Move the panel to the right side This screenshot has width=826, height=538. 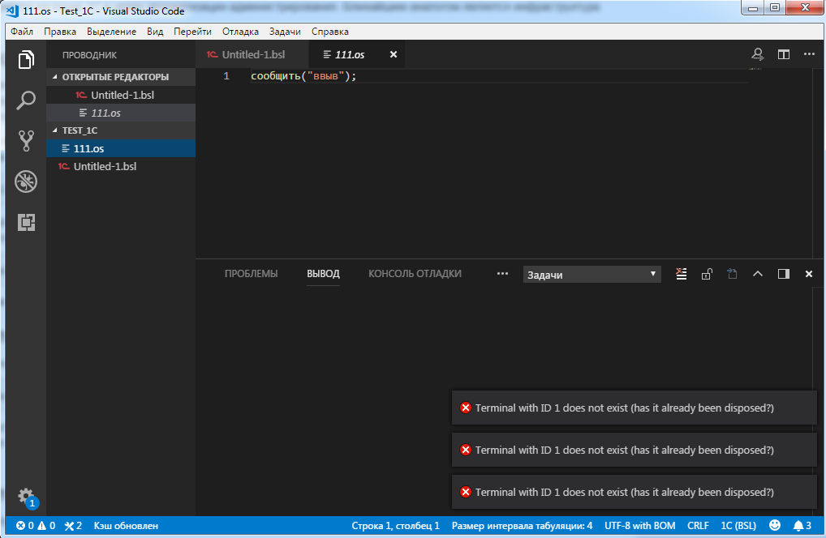pyautogui.click(x=783, y=274)
